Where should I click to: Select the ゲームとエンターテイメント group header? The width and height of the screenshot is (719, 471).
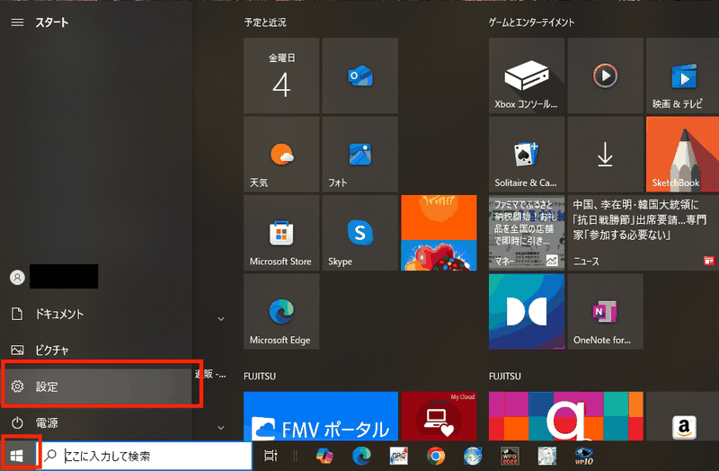[531, 22]
